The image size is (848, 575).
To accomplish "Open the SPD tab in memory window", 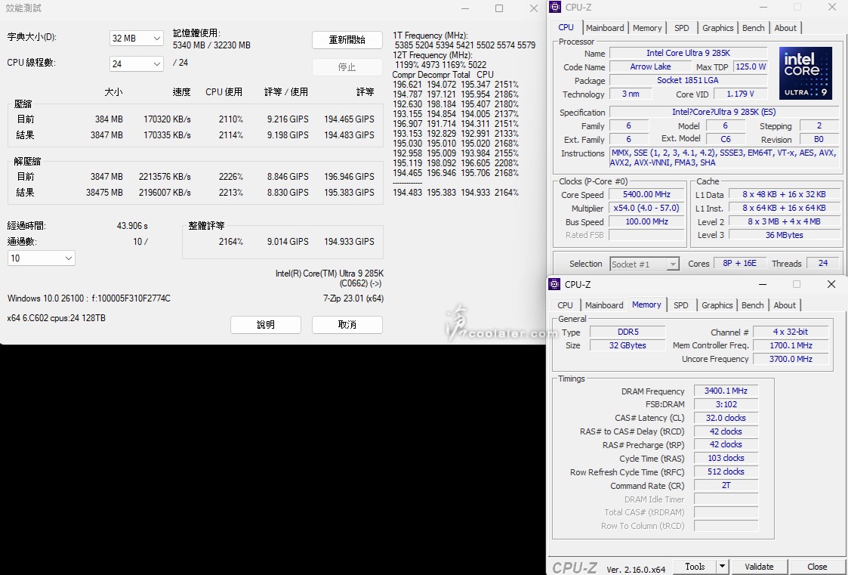I will (x=680, y=305).
